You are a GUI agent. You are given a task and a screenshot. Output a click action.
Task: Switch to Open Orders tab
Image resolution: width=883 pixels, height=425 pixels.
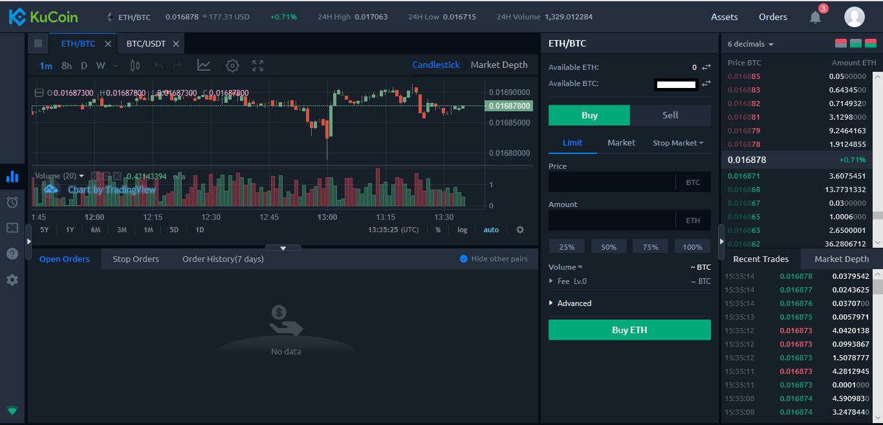tap(65, 259)
